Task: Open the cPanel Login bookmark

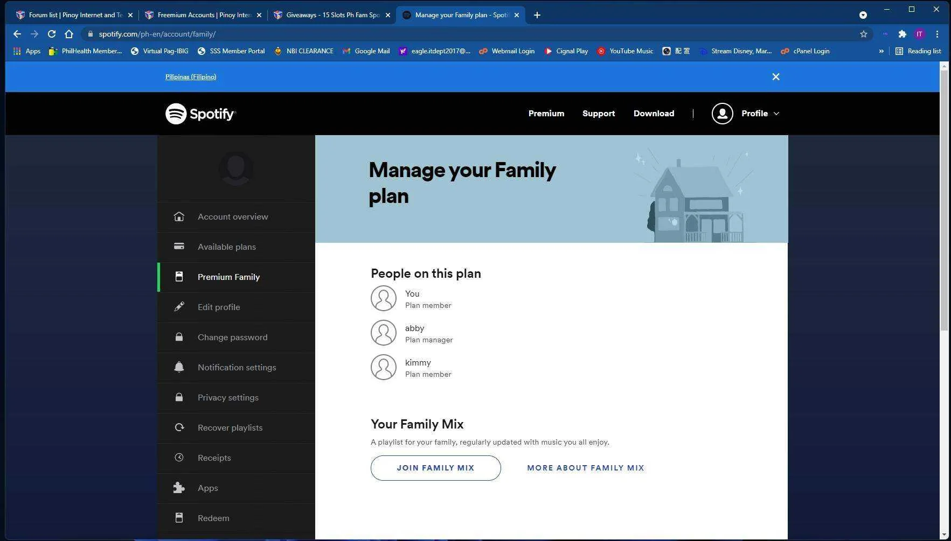Action: pyautogui.click(x=806, y=51)
